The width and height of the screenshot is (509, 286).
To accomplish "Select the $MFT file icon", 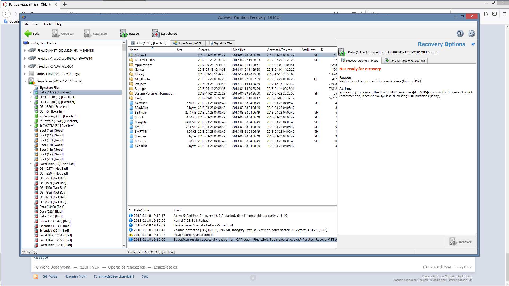I will [x=131, y=127].
